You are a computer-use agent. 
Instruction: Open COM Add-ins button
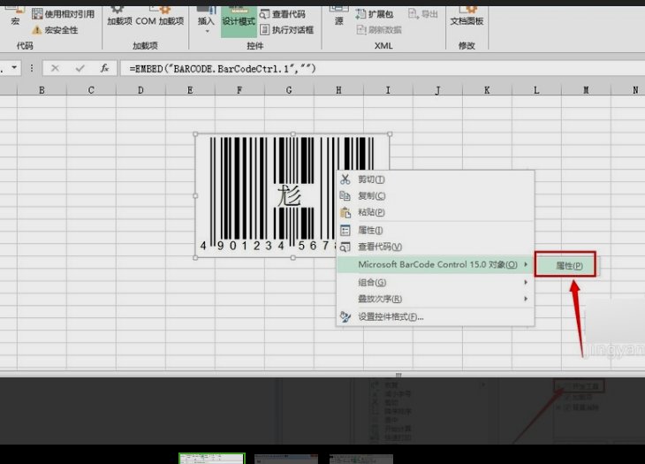click(x=160, y=17)
